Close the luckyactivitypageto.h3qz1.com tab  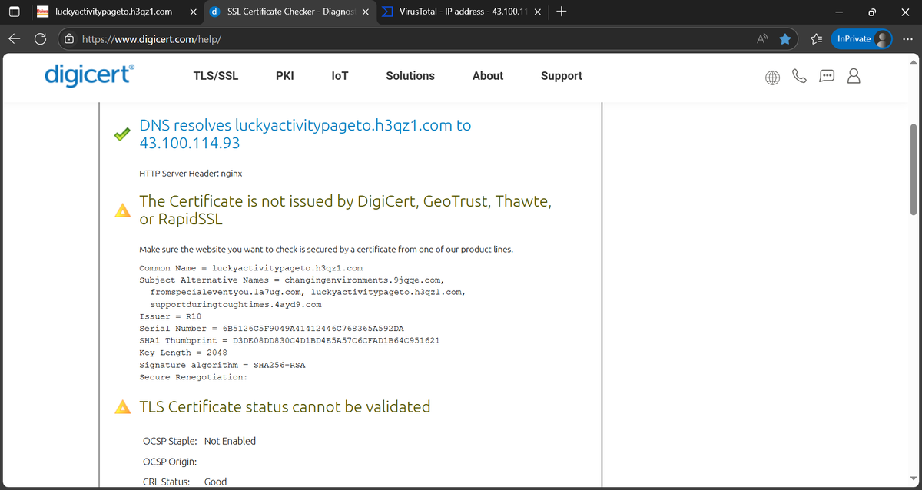point(192,12)
